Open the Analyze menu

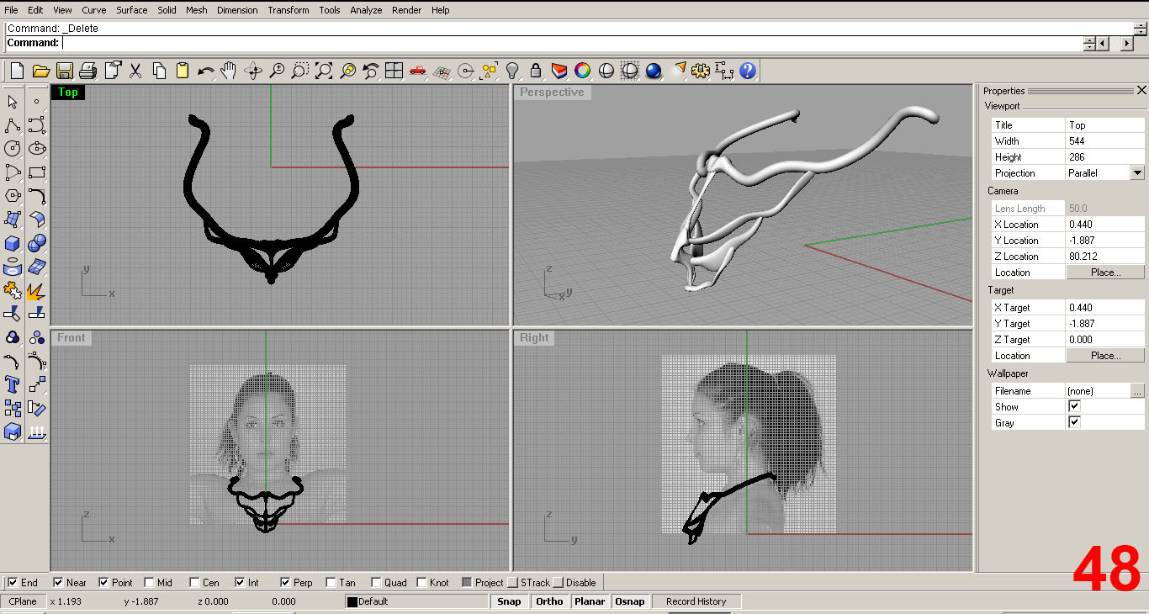click(x=366, y=10)
